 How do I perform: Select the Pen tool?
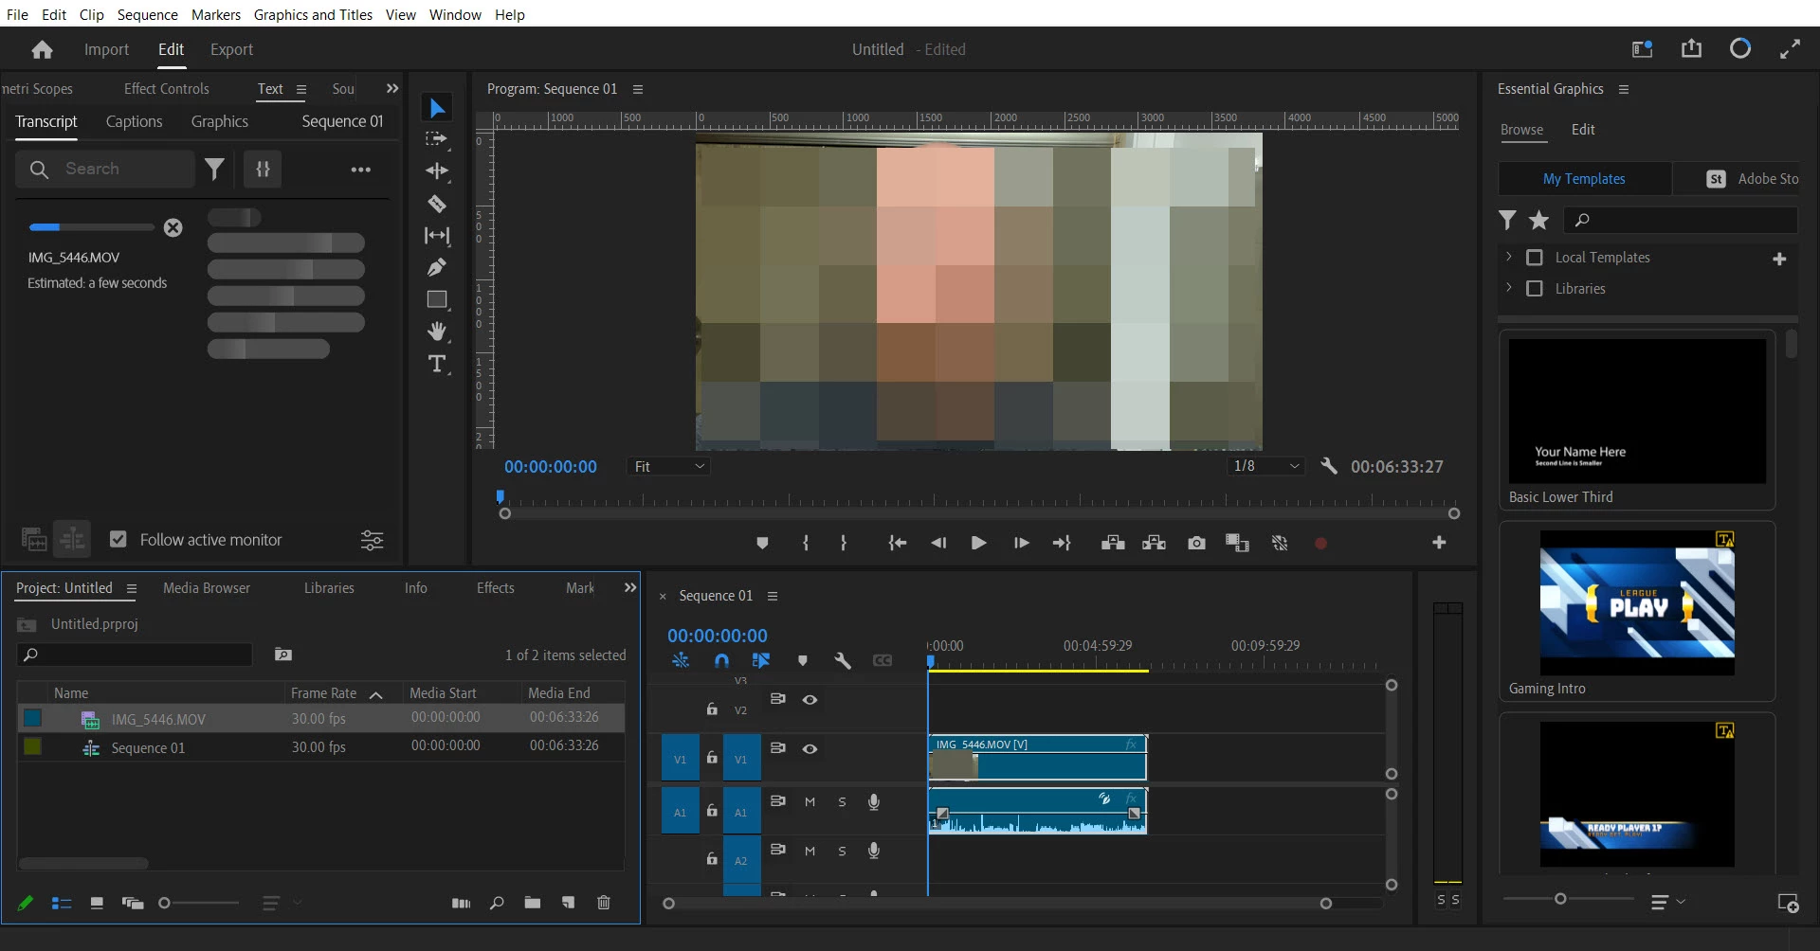pos(437,267)
